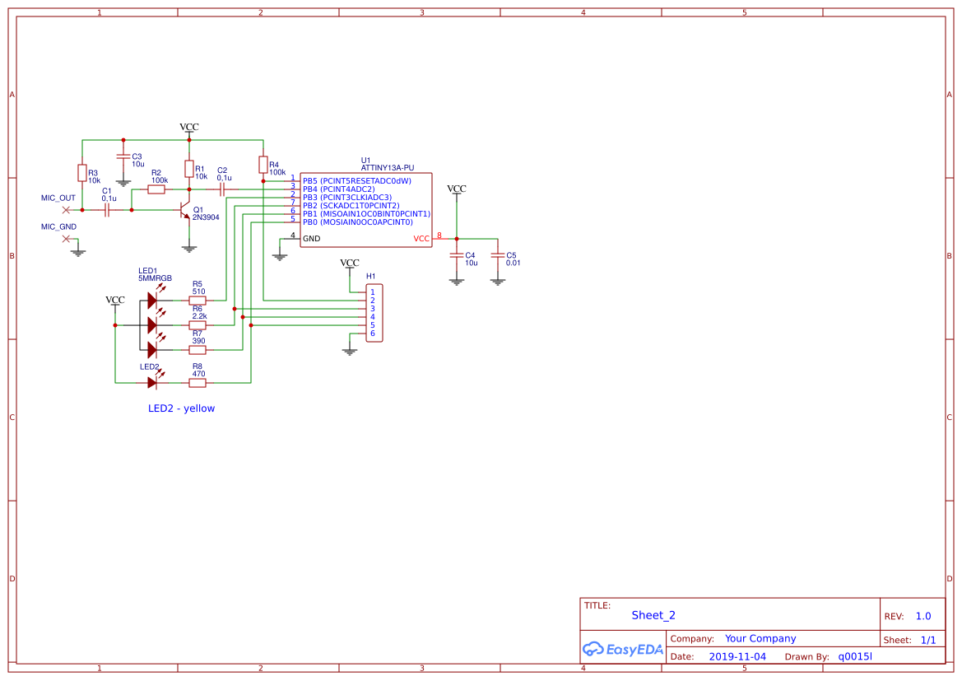The width and height of the screenshot is (962, 681).
Task: Select capacitor C2 0.1u symbol
Action: point(222,189)
